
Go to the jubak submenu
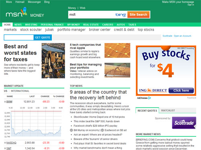[x=49, y=30]
